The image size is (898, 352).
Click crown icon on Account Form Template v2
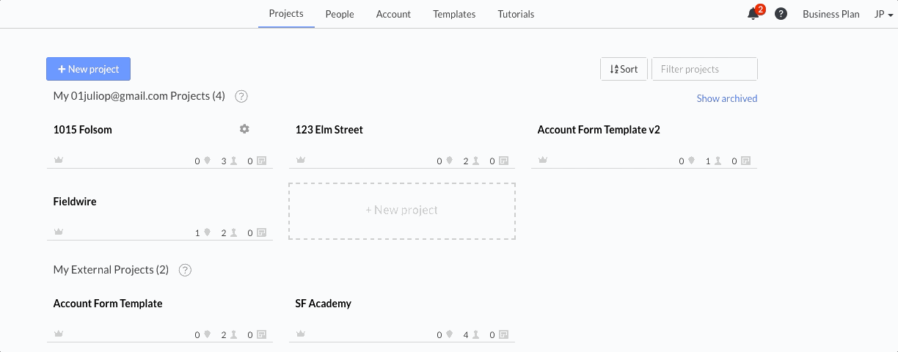[x=543, y=161]
